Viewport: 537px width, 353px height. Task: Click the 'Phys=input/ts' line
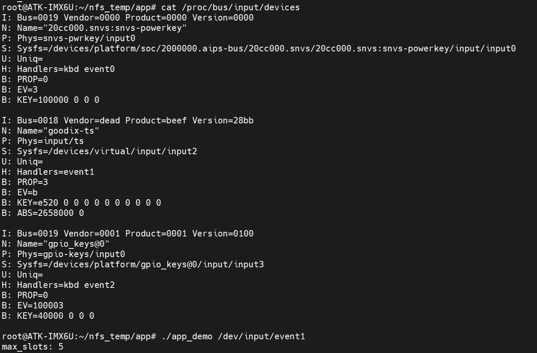click(x=51, y=141)
